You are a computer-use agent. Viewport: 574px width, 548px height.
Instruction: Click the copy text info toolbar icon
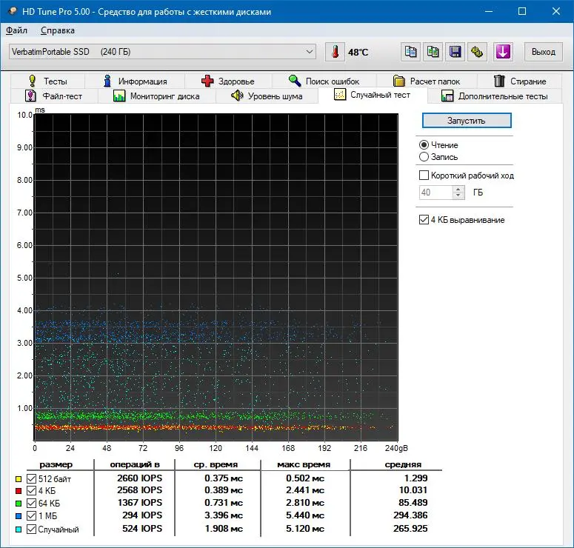pos(410,52)
